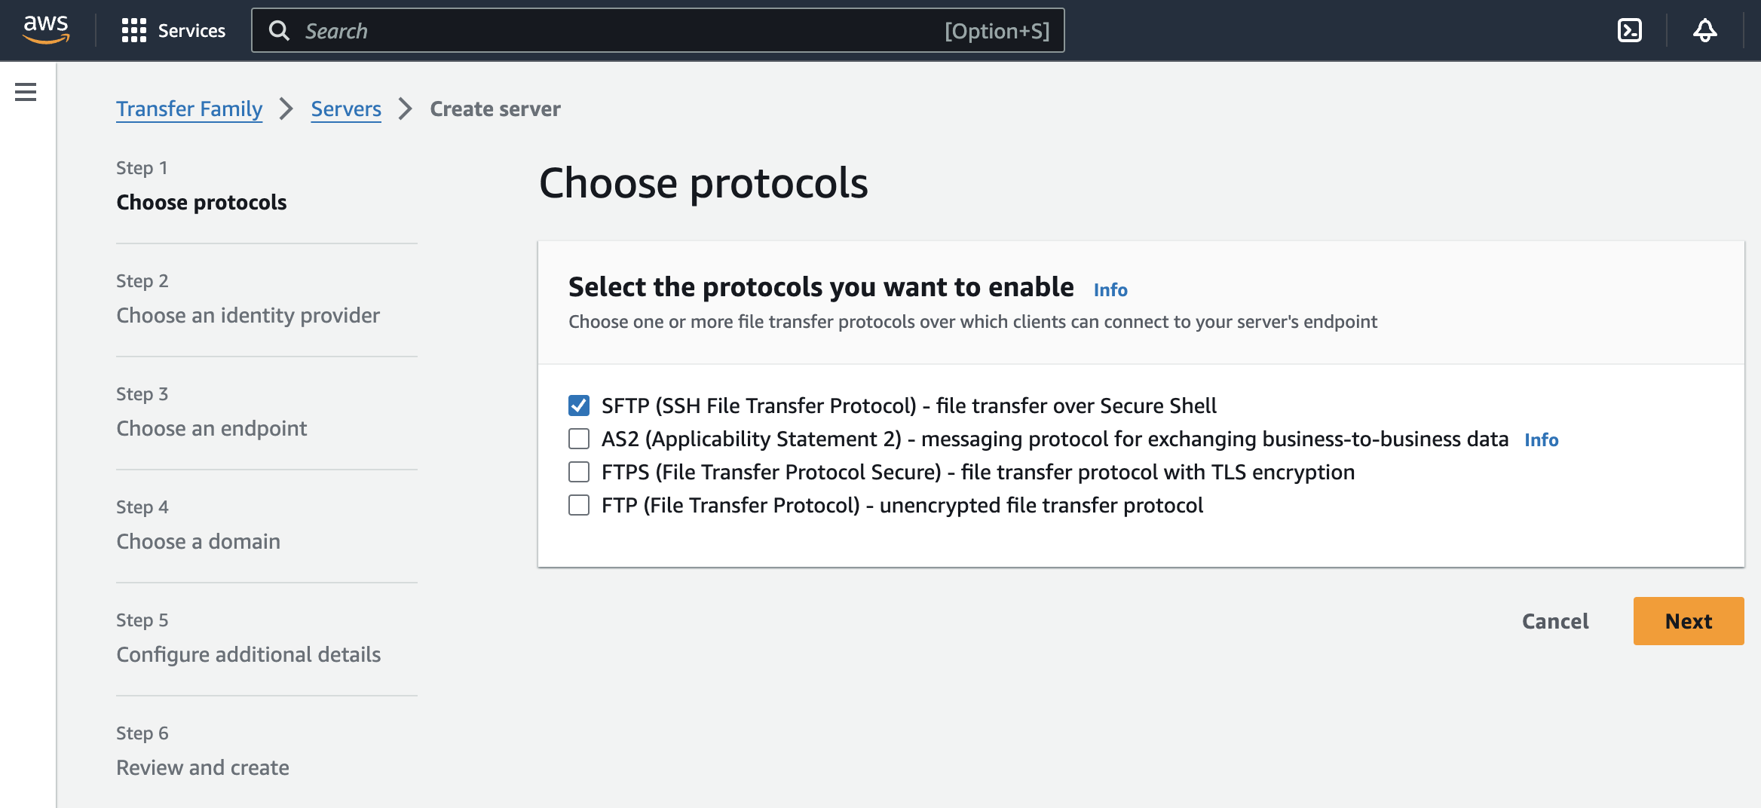1761x808 pixels.
Task: Open Info link beside protocols heading
Action: coord(1110,290)
